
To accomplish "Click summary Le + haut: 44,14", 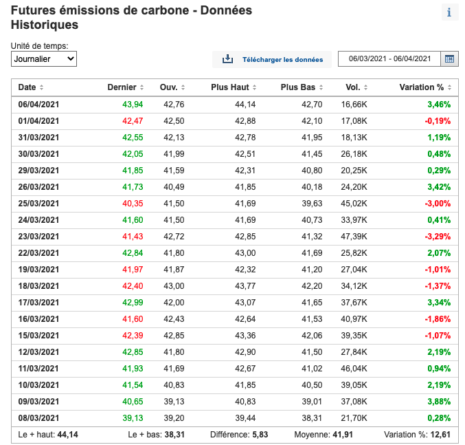I will click(48, 435).
